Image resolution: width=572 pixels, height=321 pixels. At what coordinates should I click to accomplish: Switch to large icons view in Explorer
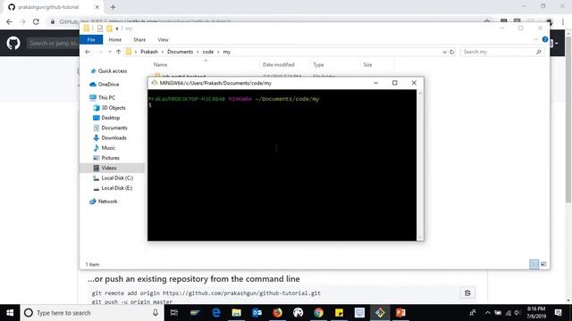click(x=543, y=264)
